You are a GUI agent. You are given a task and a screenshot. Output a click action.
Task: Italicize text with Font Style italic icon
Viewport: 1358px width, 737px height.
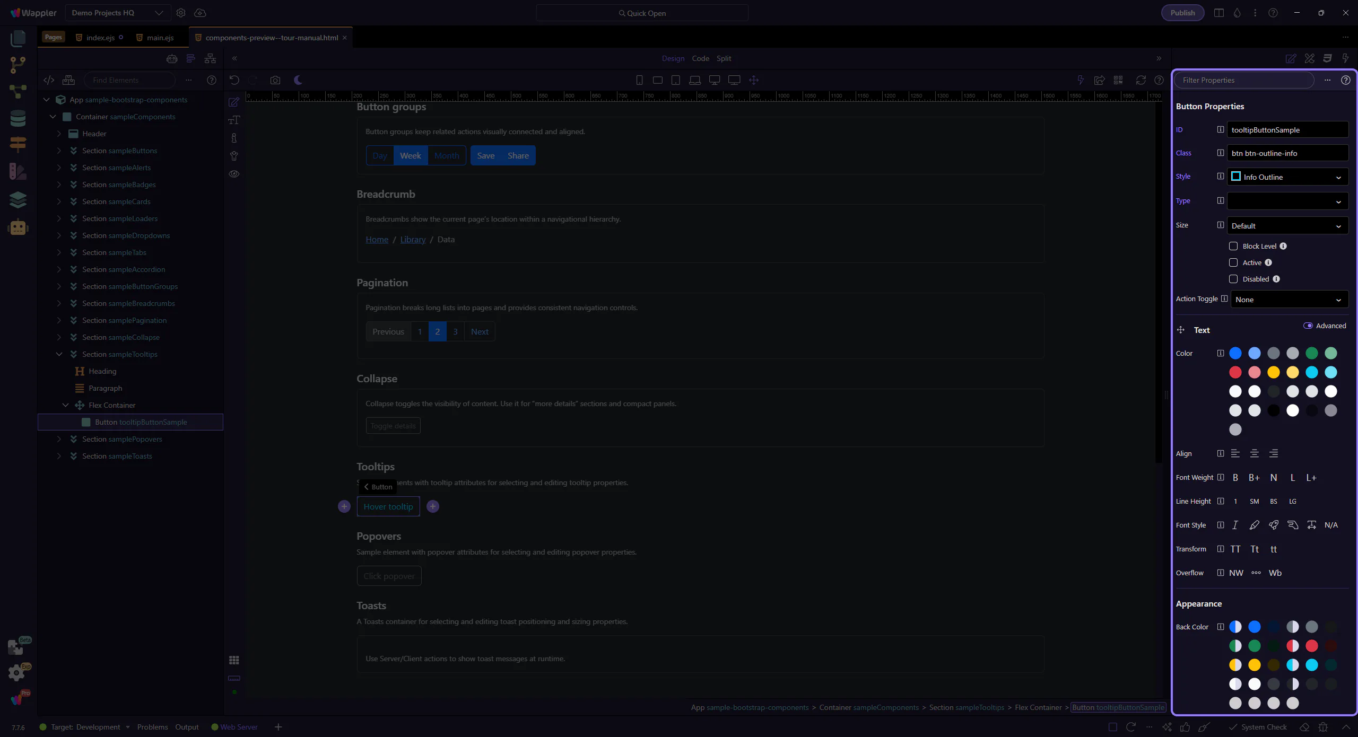click(1235, 525)
